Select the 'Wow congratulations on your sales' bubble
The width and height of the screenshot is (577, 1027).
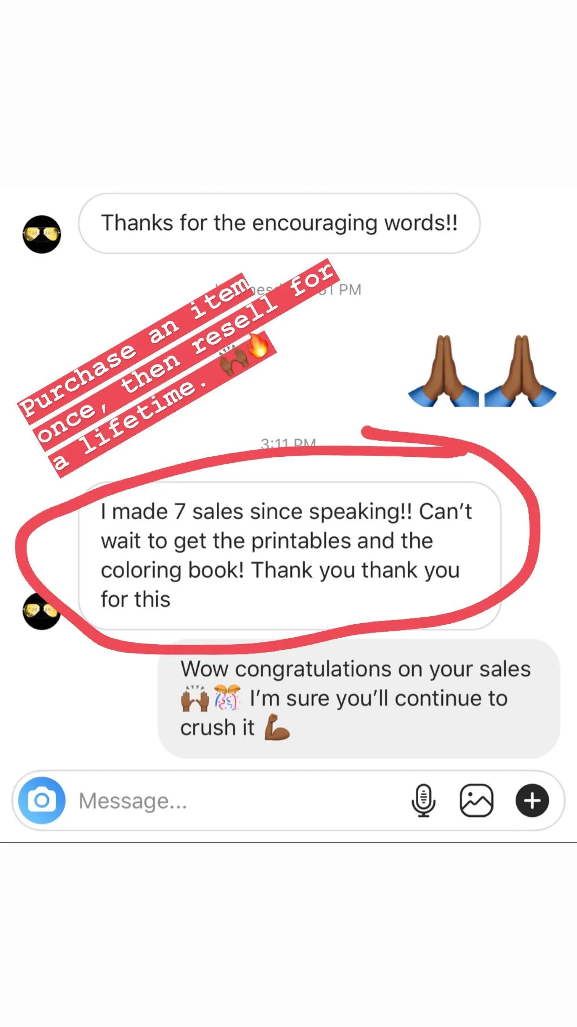359,699
